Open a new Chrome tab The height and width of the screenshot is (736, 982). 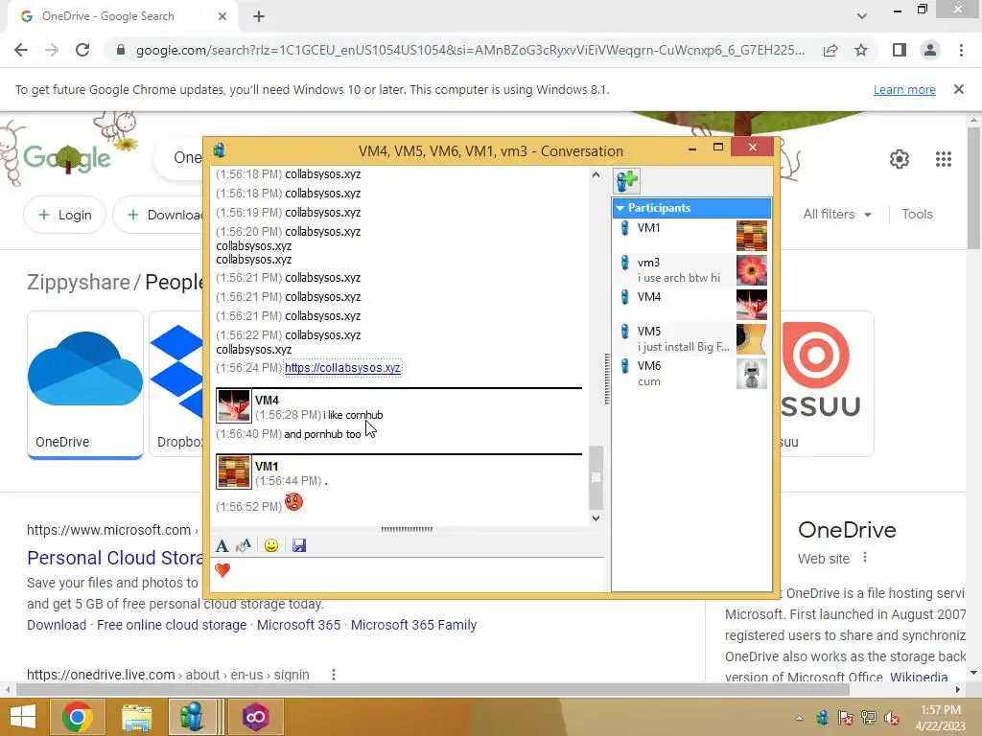click(x=259, y=17)
